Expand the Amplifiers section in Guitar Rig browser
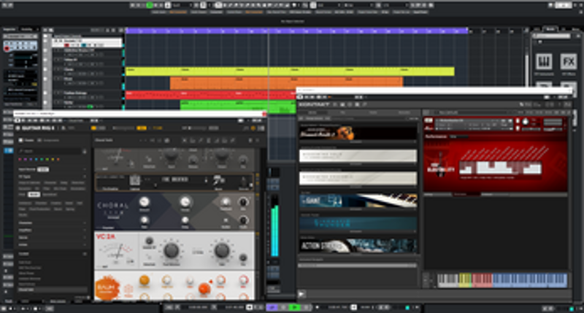 [x=53, y=231]
